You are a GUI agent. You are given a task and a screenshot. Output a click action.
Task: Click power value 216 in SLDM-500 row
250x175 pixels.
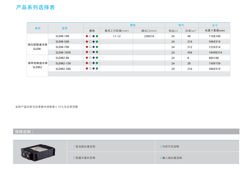pyautogui.click(x=190, y=42)
